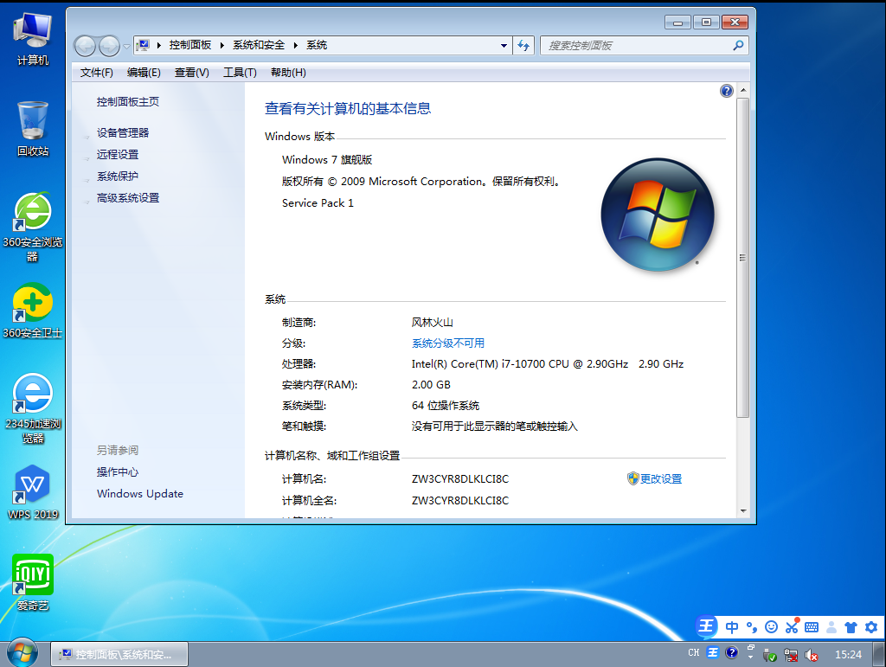Image resolution: width=886 pixels, height=667 pixels.
Task: Click the help question icon in taskbar
Action: click(x=732, y=653)
